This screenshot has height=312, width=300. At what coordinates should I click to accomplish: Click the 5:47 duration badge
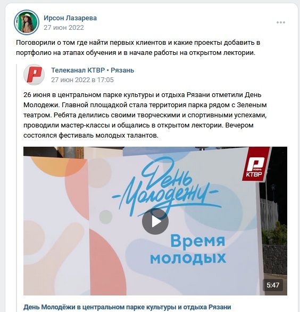pyautogui.click(x=273, y=285)
